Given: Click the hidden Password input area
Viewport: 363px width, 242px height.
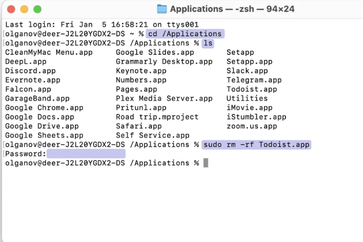Looking at the screenshot, I should click(x=86, y=154).
